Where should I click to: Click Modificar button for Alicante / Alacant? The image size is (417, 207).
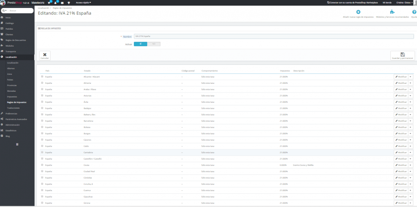401,77
